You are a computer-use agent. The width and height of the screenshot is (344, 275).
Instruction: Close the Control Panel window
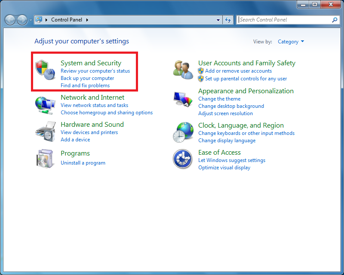[331, 4]
